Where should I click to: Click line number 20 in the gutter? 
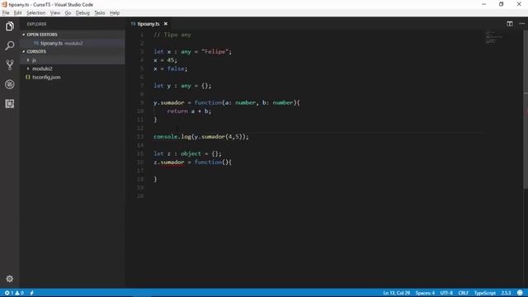(140, 196)
